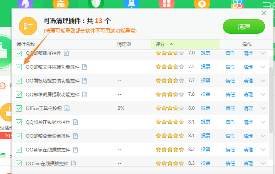Uncheck QQlive在线播放控件 checkbox
The height and width of the screenshot is (174, 275).
(x=19, y=163)
